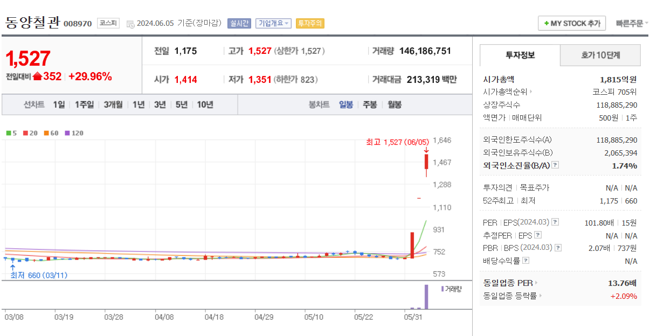
Task: Click the purple 120-day moving average swatch
Action: (x=67, y=133)
